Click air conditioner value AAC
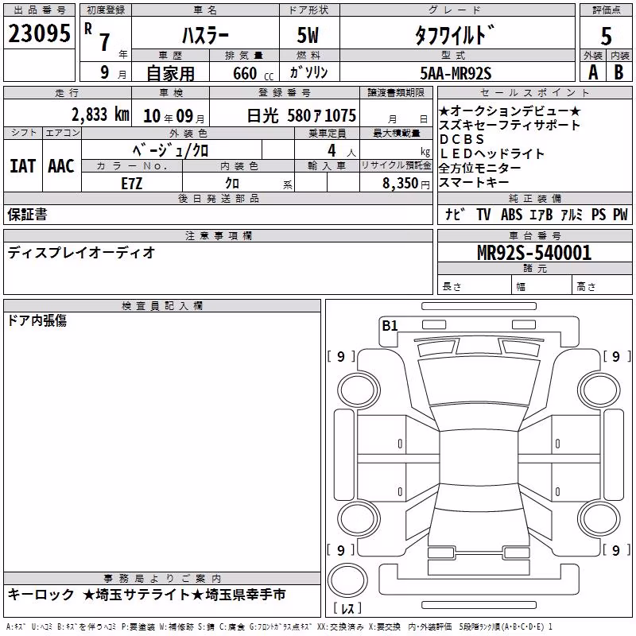Viewport: 636px width, 636px height. [x=61, y=166]
